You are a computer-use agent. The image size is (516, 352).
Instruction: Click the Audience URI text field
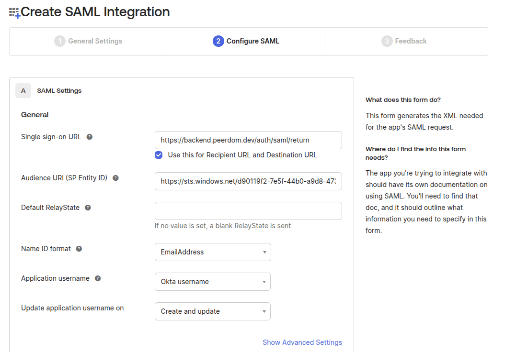click(x=248, y=181)
